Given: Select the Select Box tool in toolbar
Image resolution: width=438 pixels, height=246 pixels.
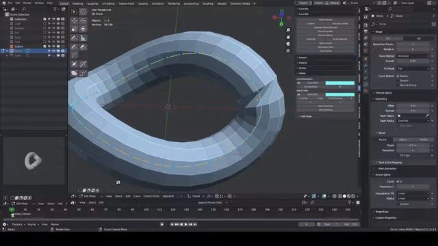Looking at the screenshot, I should click(x=74, y=12).
